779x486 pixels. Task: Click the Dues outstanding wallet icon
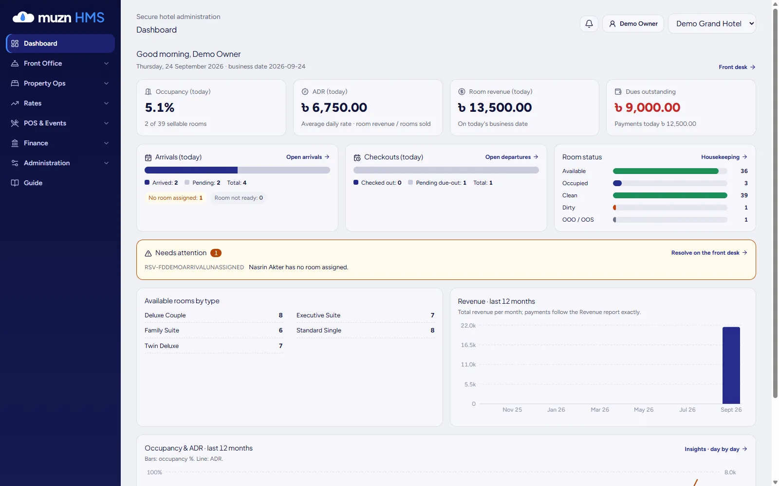[x=618, y=91]
